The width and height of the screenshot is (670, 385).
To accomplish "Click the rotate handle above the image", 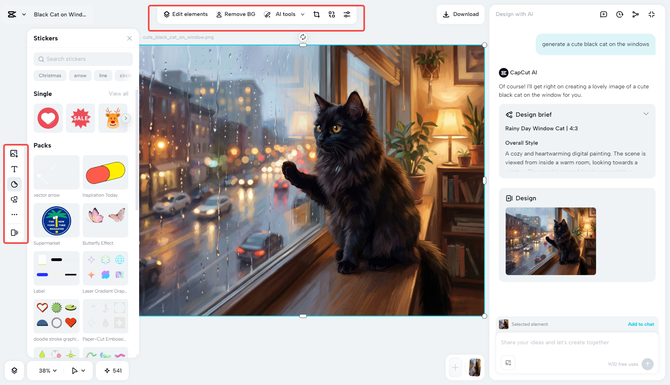I will coord(303,37).
